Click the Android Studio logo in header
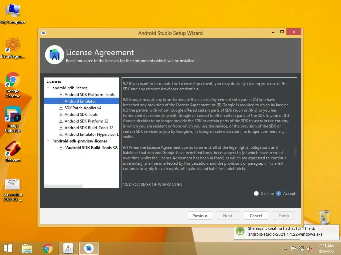The width and height of the screenshot is (341, 255). pos(55,55)
